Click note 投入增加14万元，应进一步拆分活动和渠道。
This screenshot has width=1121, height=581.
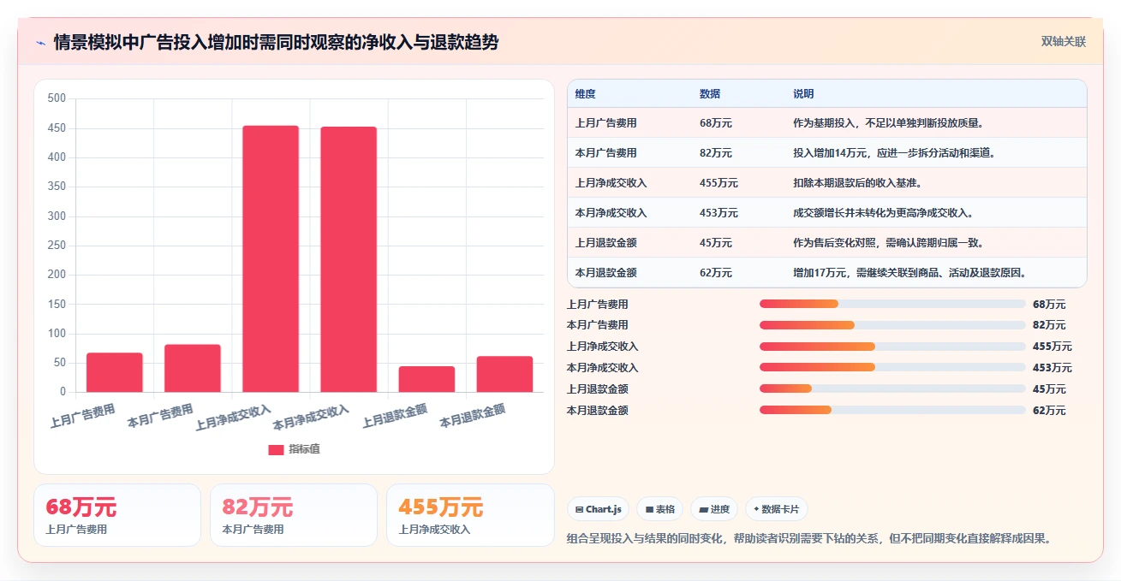[x=896, y=153]
